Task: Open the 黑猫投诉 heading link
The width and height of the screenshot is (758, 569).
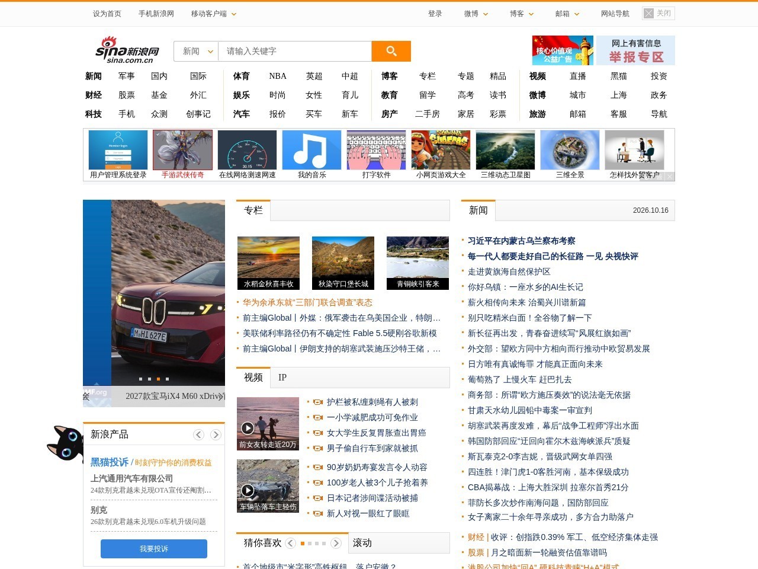Action: point(110,462)
